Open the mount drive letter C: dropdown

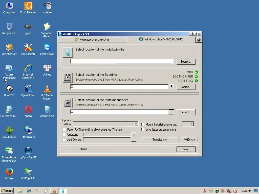pyautogui.click(x=191, y=124)
